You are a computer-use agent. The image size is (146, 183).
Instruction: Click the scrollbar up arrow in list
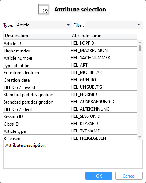tap(140, 42)
